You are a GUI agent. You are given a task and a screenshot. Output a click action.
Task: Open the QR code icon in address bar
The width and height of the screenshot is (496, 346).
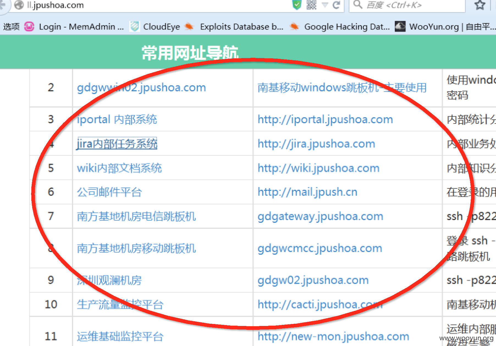(x=312, y=5)
